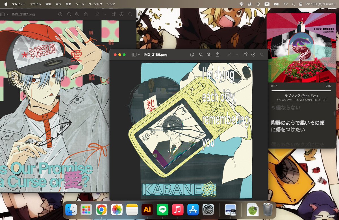Launch Adobe Illustrator from the Dock
Image resolution: width=339 pixels, height=220 pixels.
147,209
